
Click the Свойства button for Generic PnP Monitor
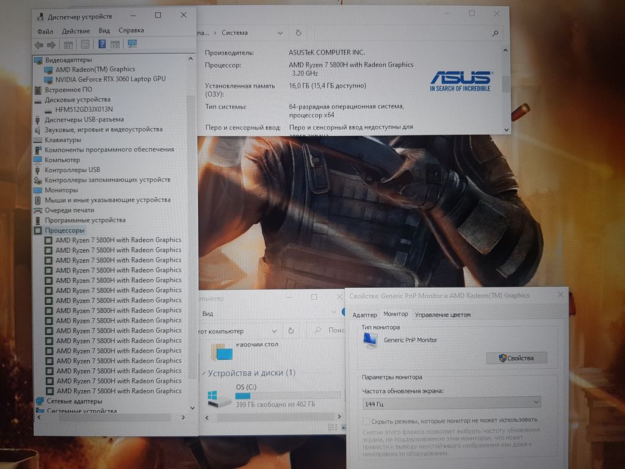(516, 358)
